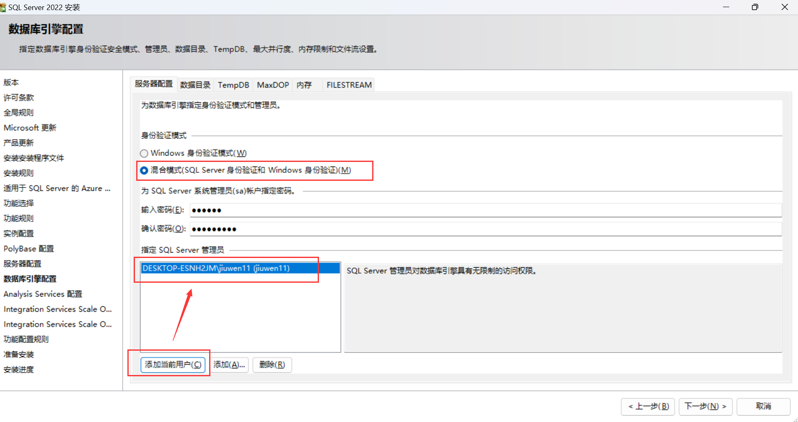Click the 添加(A)... button

[x=229, y=365]
